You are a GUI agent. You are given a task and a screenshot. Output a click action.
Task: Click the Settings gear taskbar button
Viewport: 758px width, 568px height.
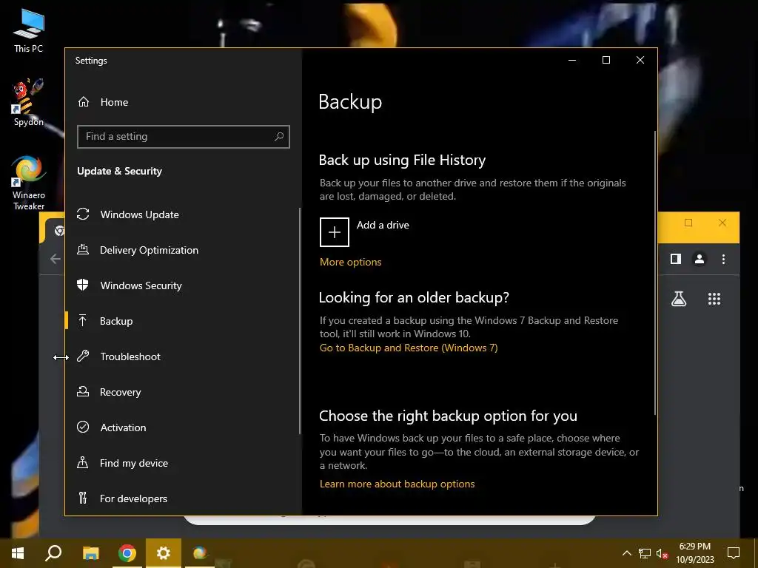164,553
